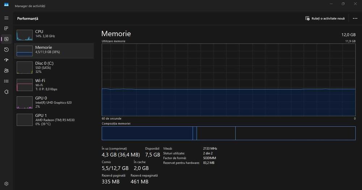Minimize the Manager de activități window

(331, 4)
